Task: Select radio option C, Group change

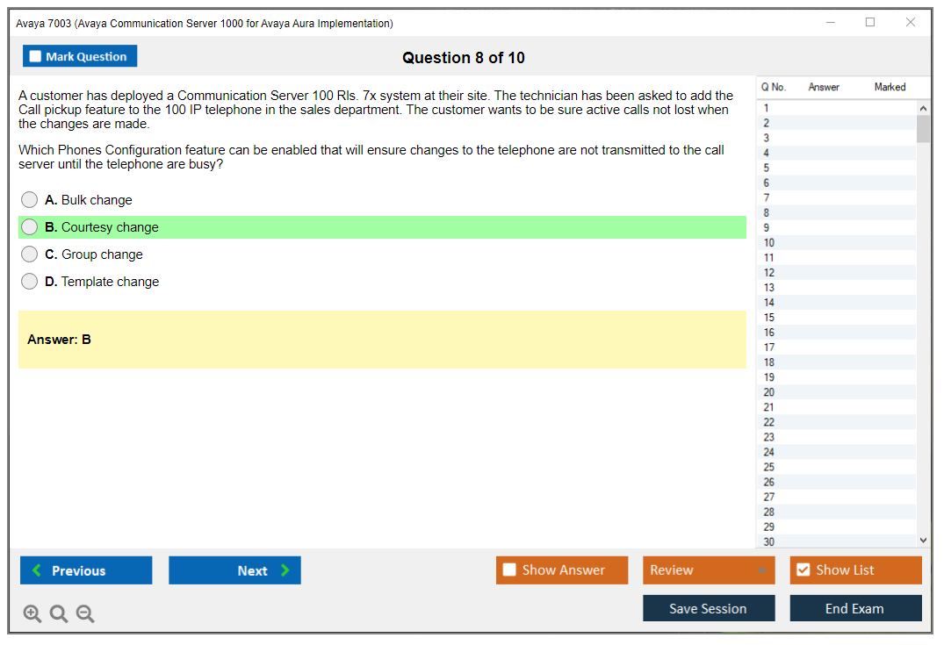Action: click(30, 254)
